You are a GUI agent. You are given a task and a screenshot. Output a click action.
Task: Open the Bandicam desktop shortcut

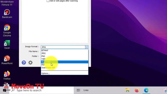click(x=7, y=14)
